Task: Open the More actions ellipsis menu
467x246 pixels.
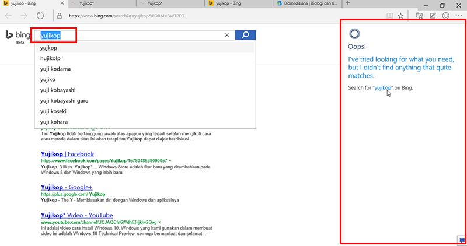Action: click(459, 16)
